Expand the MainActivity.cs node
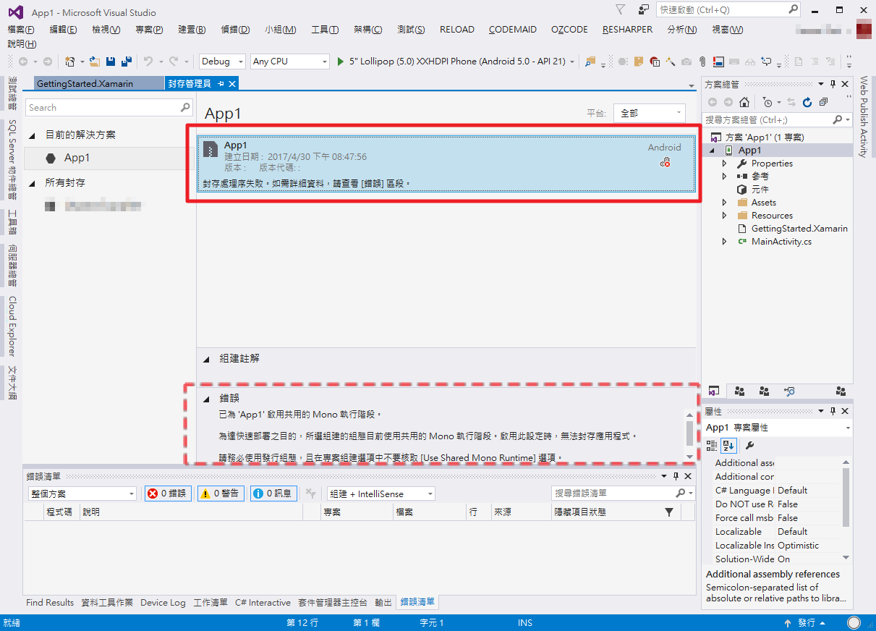 click(x=724, y=242)
